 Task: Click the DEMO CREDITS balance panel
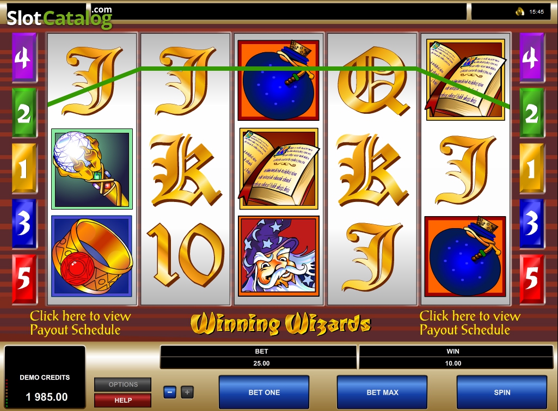[45, 377]
